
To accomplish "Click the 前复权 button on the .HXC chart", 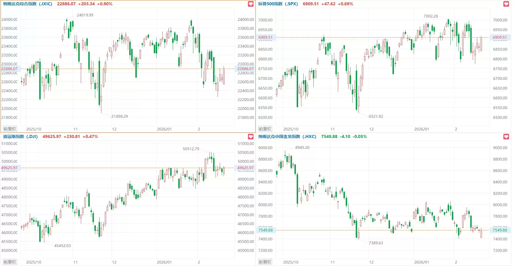I will (x=265, y=262).
